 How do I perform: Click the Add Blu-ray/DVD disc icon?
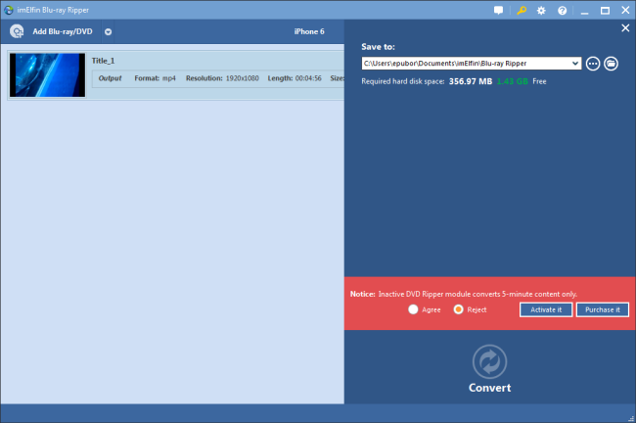tap(17, 31)
